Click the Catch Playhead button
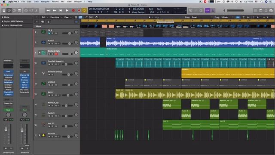275x155 pixels. tap(97, 17)
